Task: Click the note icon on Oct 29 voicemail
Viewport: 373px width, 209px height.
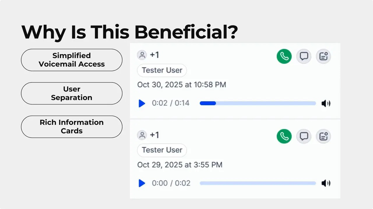Action: pos(323,136)
